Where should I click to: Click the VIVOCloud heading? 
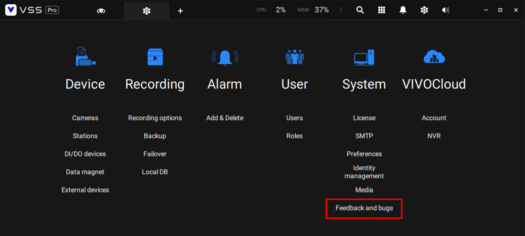(434, 84)
